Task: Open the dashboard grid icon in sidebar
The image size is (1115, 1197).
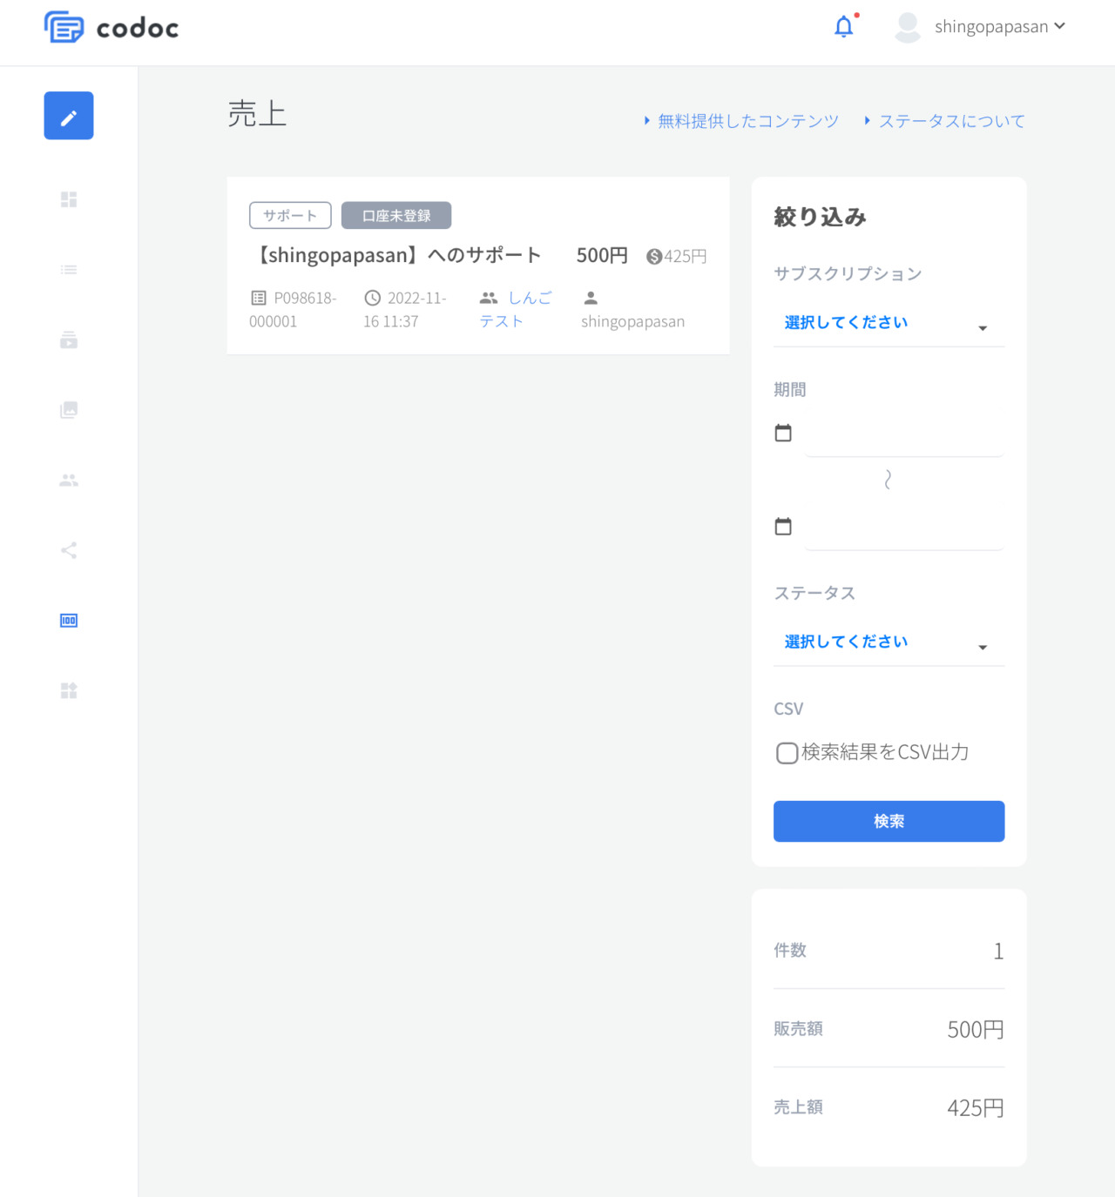Action: coord(68,199)
